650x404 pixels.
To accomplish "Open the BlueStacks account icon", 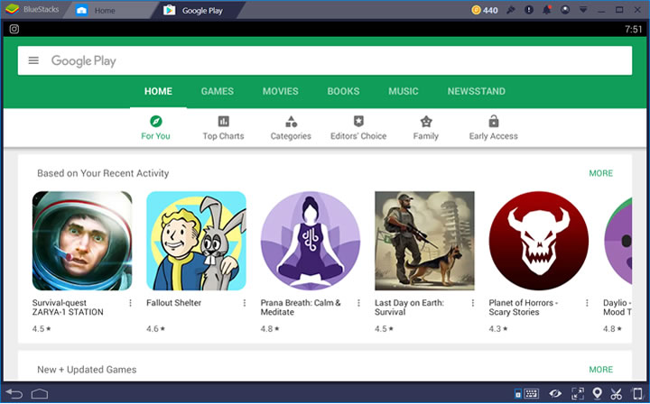I will point(565,10).
